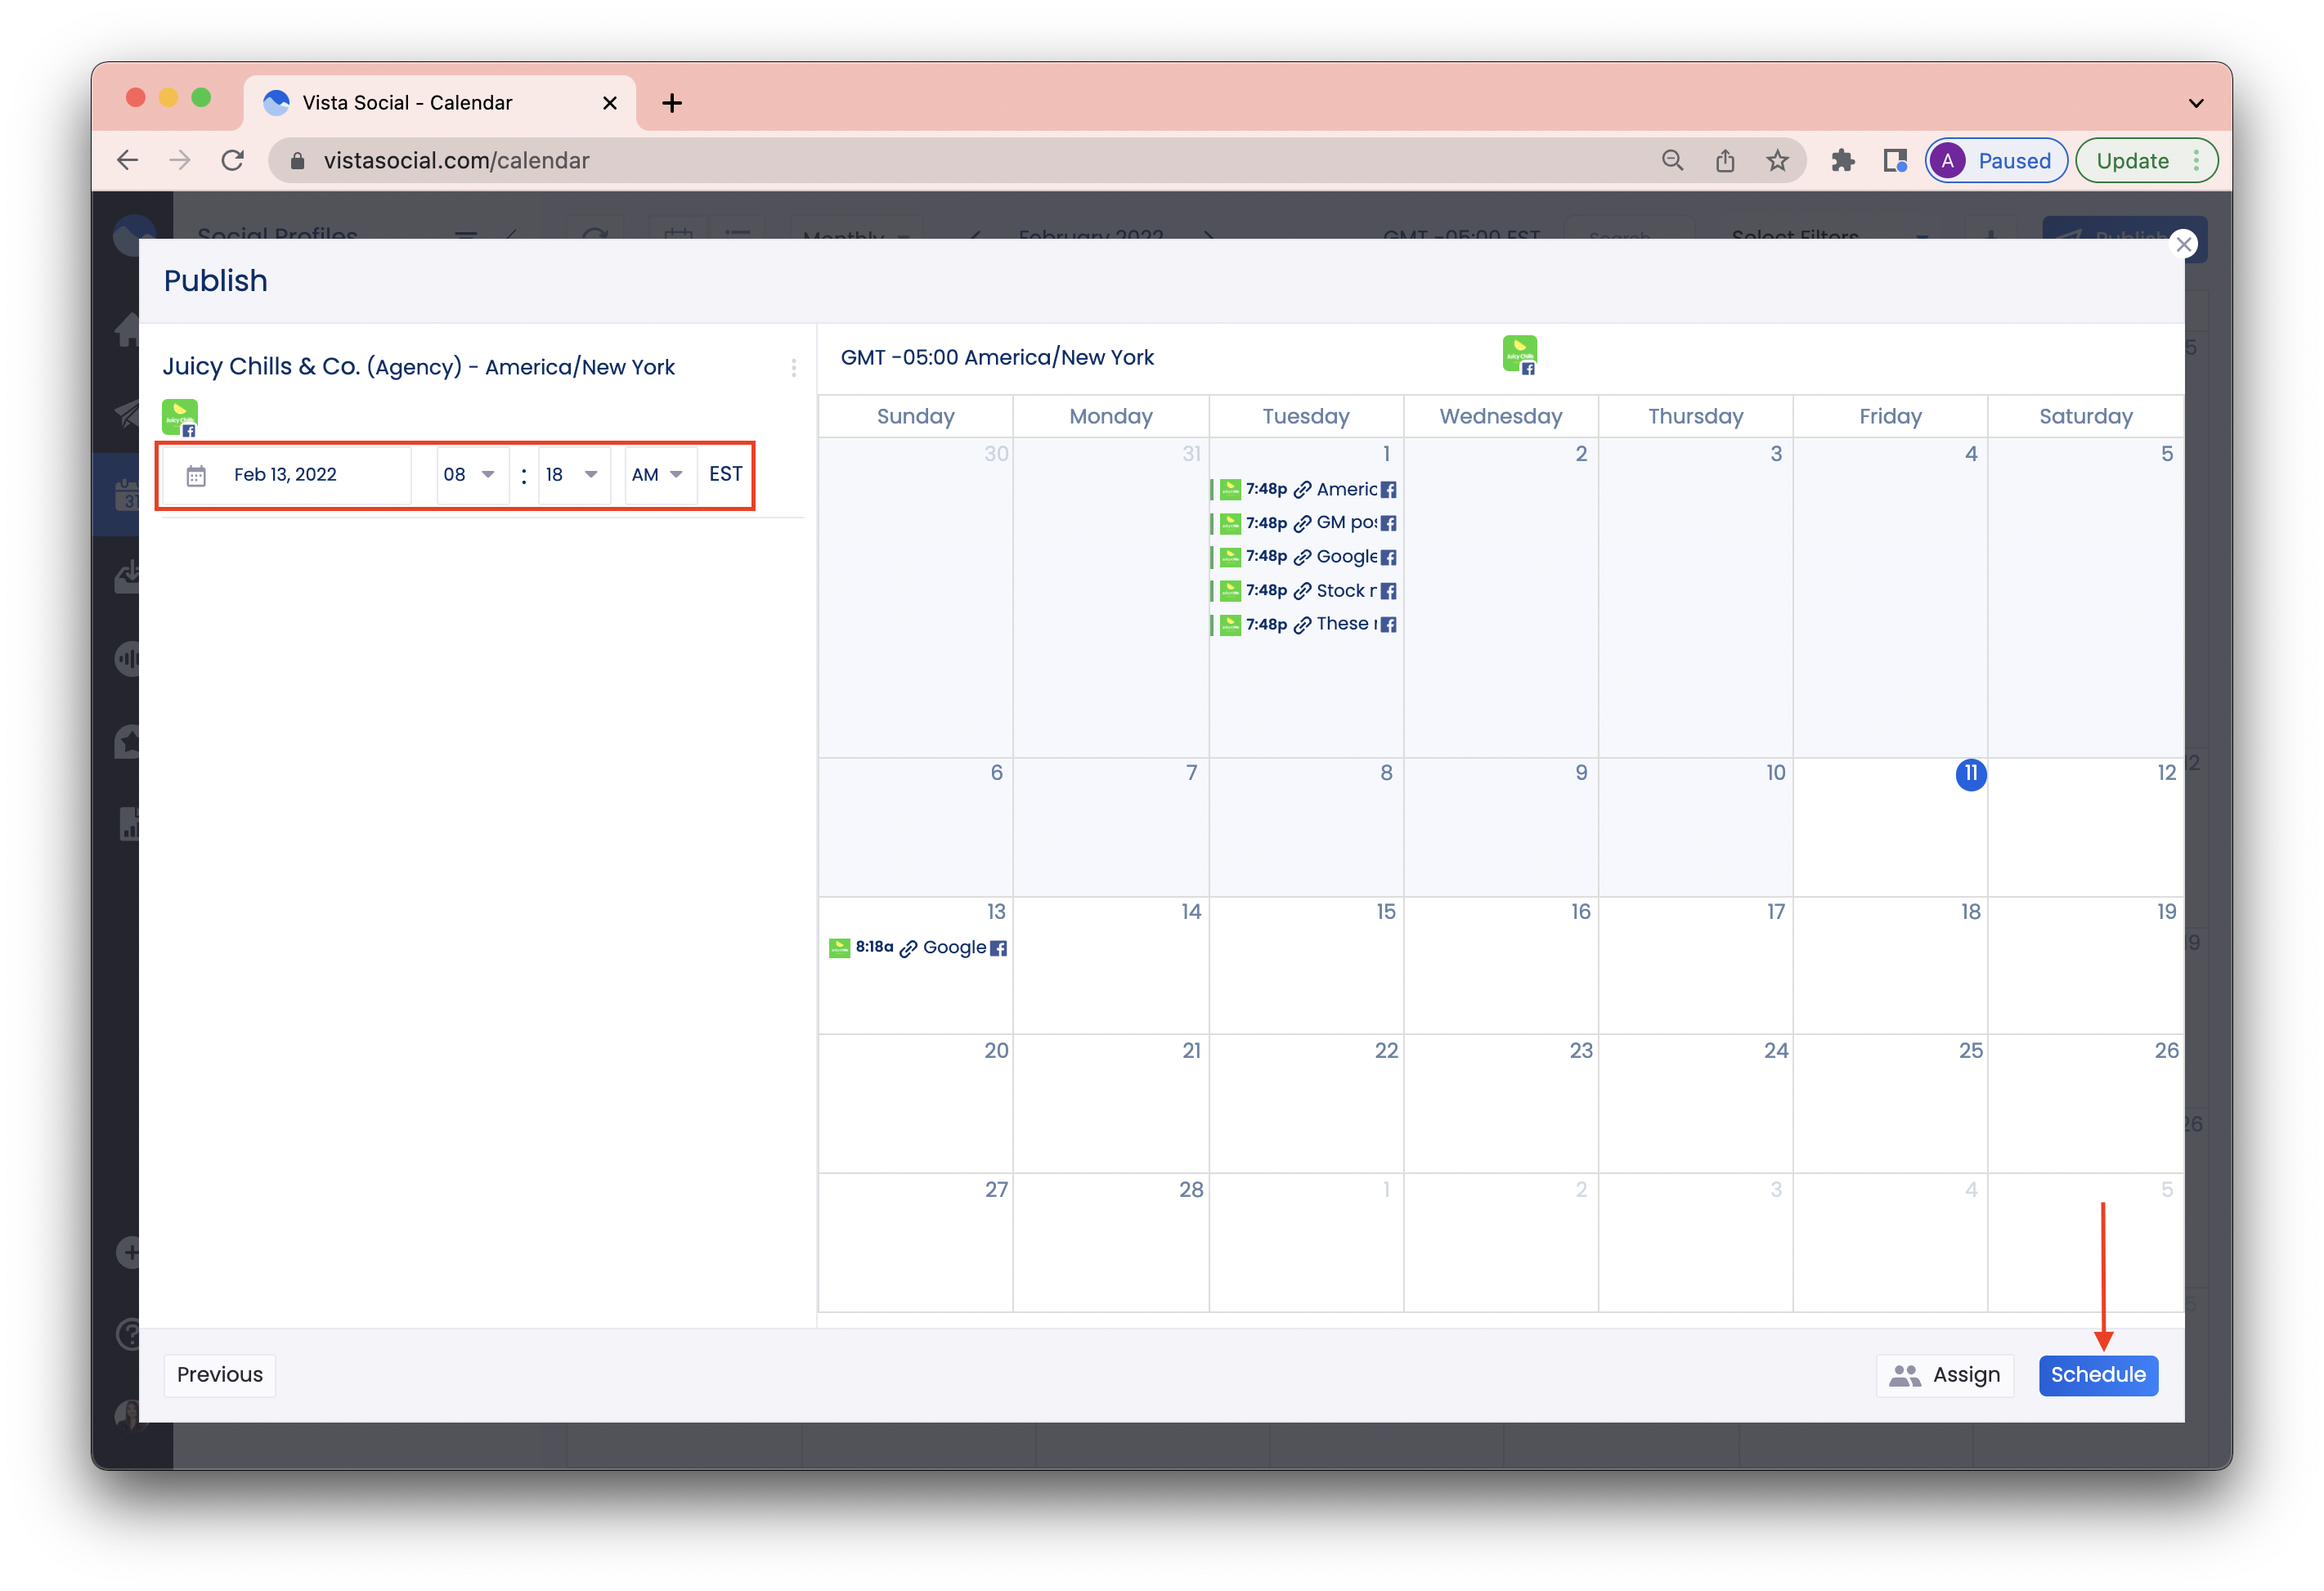The image size is (2324, 1591).
Task: Toggle the browser side panel icon
Action: pyautogui.click(x=1894, y=160)
